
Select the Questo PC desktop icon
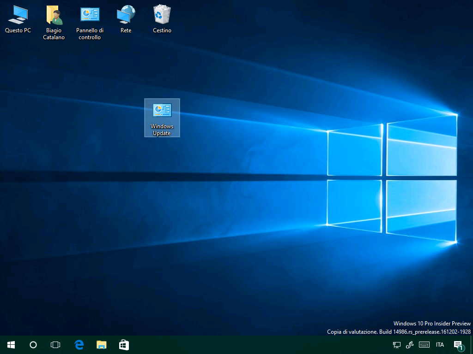pos(18,19)
